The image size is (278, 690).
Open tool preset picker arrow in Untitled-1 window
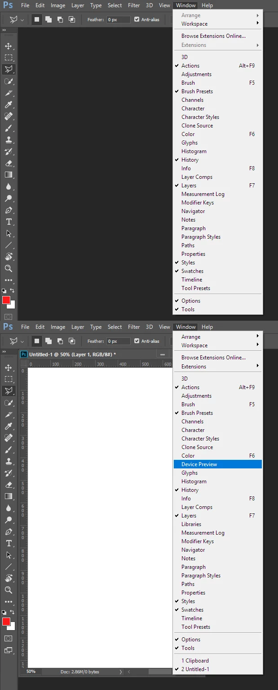point(22,341)
